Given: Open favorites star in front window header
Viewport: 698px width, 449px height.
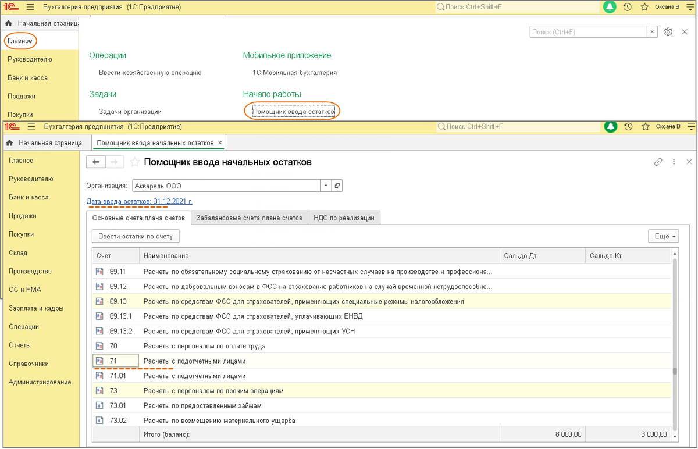Looking at the screenshot, I should [x=644, y=126].
